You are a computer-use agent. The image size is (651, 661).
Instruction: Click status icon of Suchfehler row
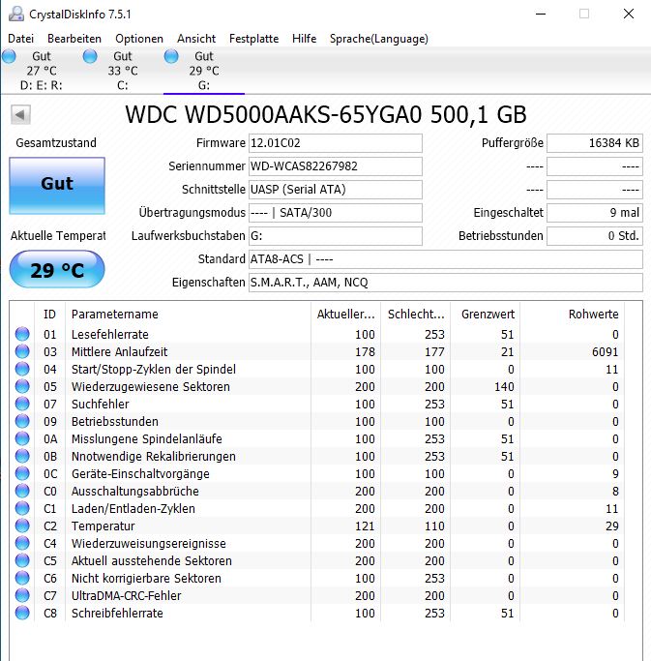22,404
